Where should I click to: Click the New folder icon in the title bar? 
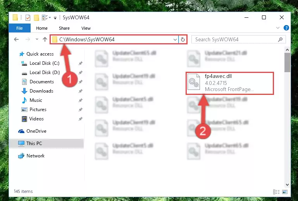[36, 18]
